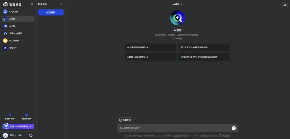The width and height of the screenshot is (290, 139).
Task: Select suggestion 2024 诺贝尔物理学奖获得者
Action: [x=204, y=48]
